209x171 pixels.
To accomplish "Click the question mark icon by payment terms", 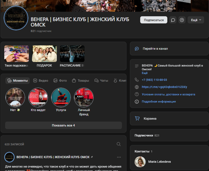I will click(137, 94).
